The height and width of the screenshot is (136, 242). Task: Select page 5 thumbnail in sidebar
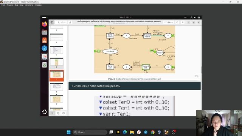[x=56, y=49]
